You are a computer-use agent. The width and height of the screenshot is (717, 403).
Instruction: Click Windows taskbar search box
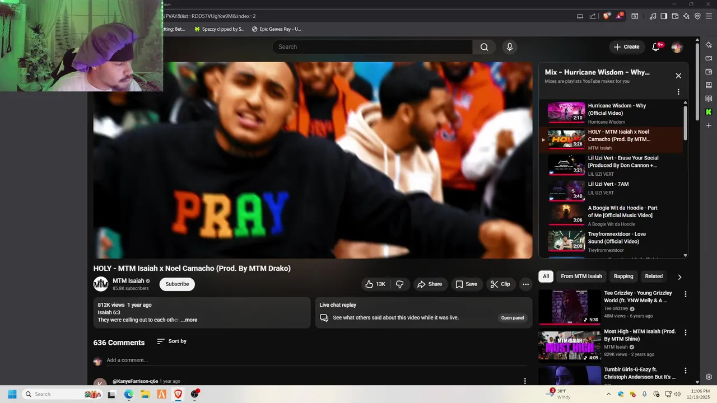pyautogui.click(x=62, y=394)
